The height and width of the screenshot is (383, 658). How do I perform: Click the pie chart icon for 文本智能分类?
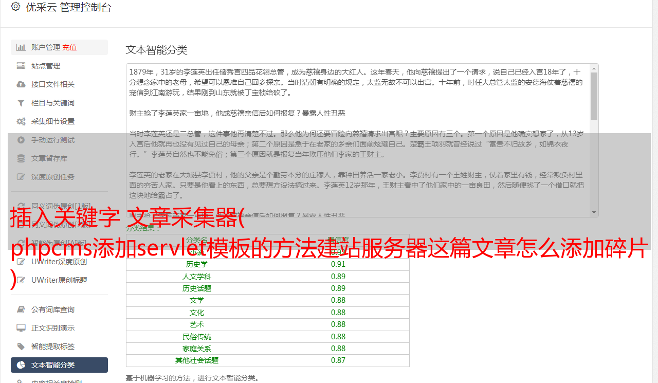tap(21, 365)
